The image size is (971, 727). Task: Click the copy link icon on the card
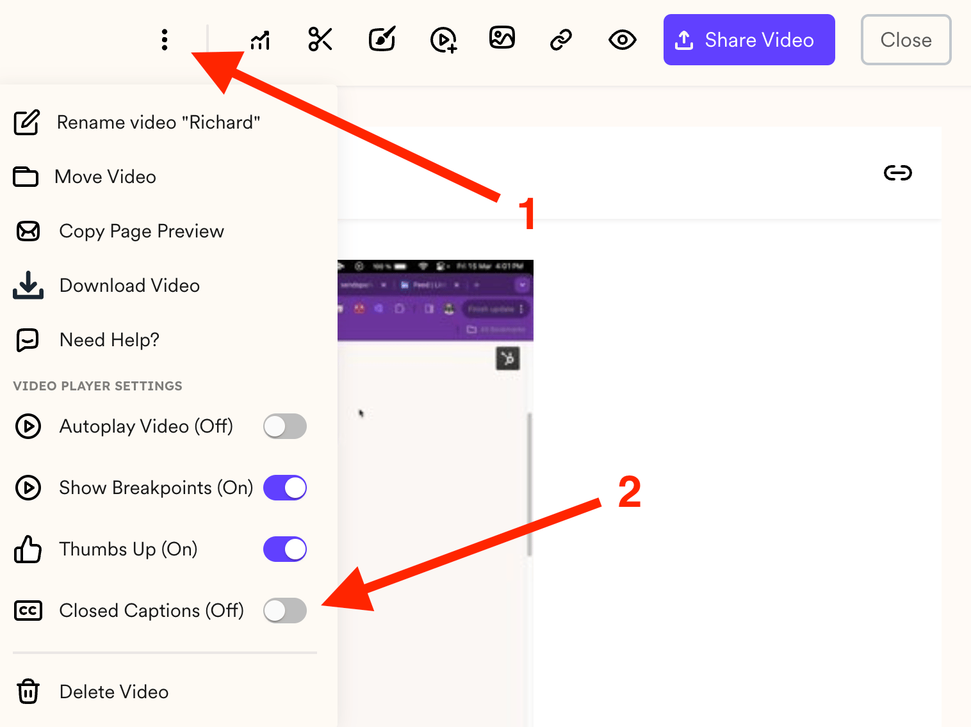click(x=897, y=173)
